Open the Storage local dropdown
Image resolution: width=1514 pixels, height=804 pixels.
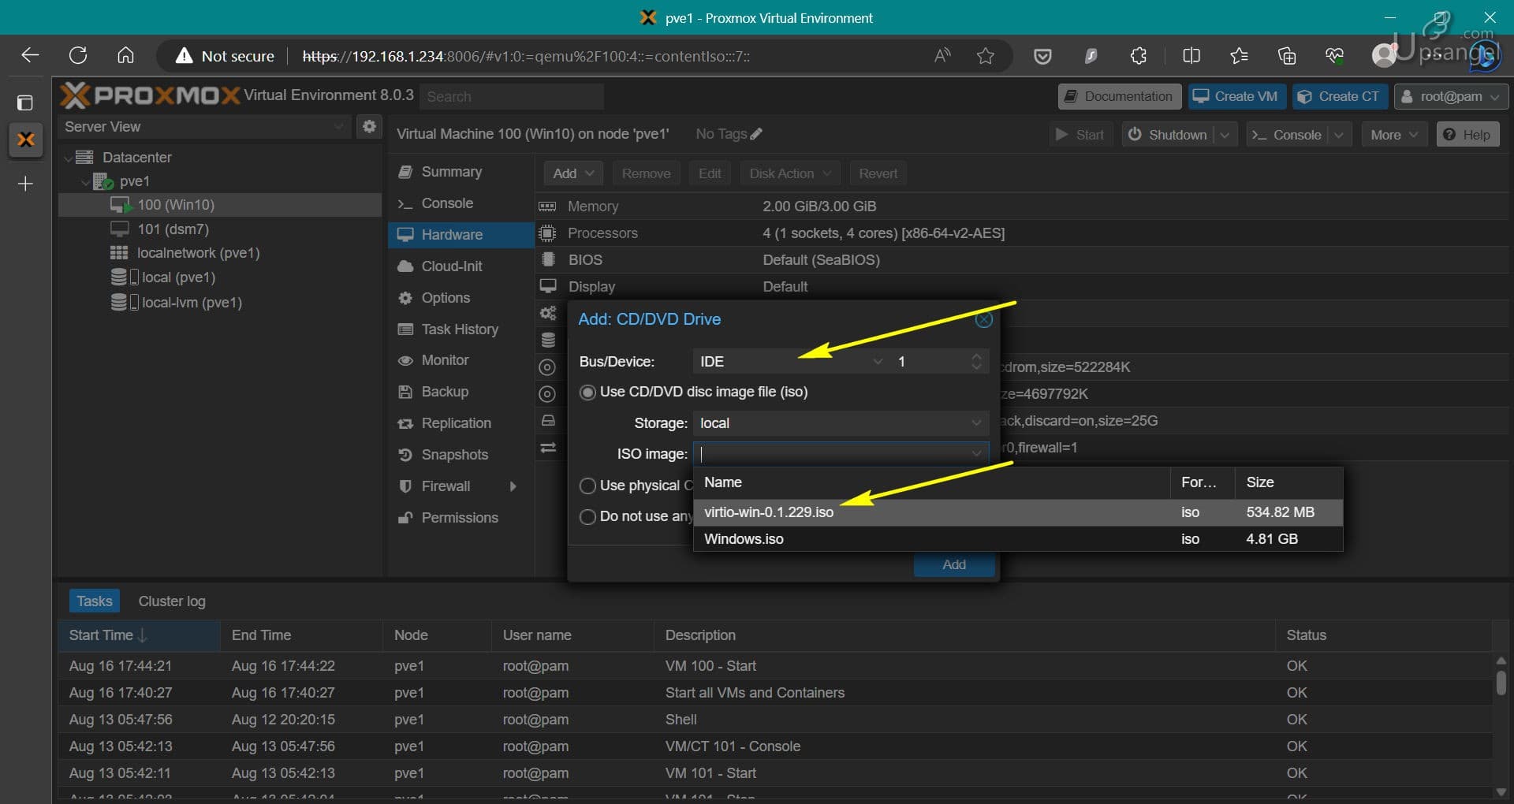840,423
